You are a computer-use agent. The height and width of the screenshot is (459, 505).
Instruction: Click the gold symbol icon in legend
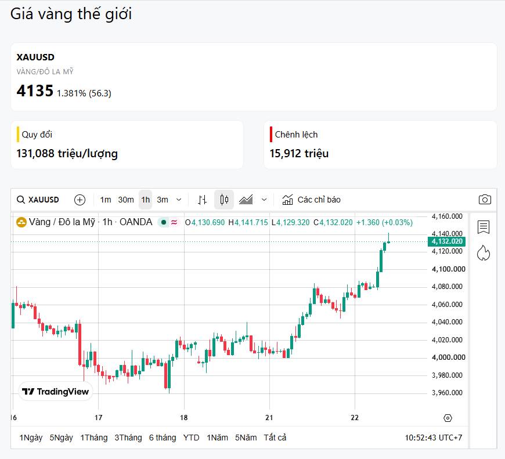click(21, 222)
